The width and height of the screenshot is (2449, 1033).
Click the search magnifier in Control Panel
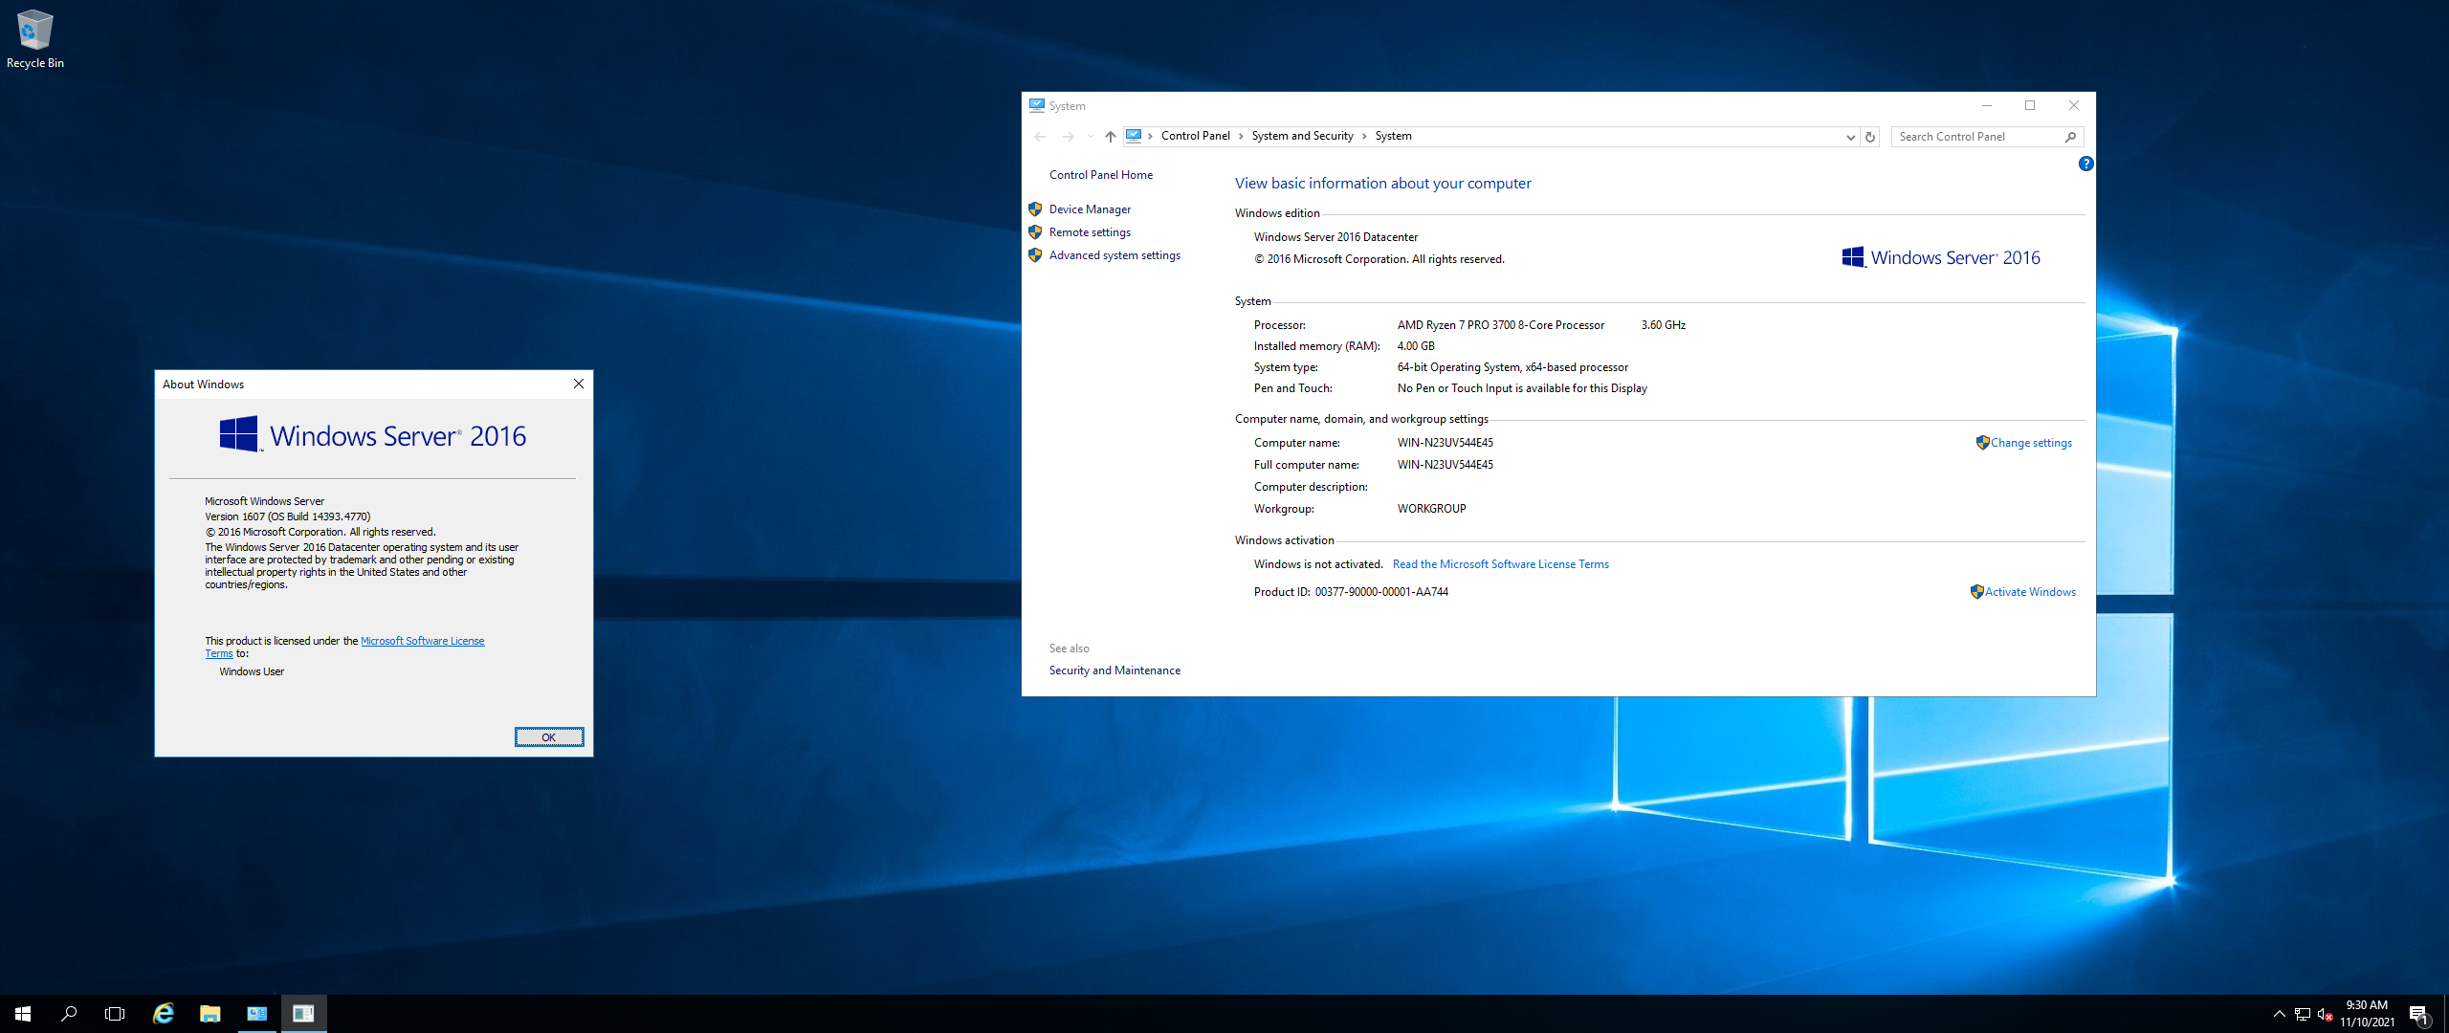tap(2070, 137)
